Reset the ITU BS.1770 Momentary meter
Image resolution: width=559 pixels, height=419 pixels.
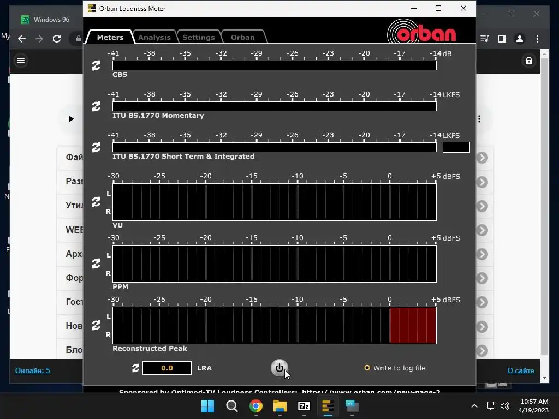click(x=96, y=106)
